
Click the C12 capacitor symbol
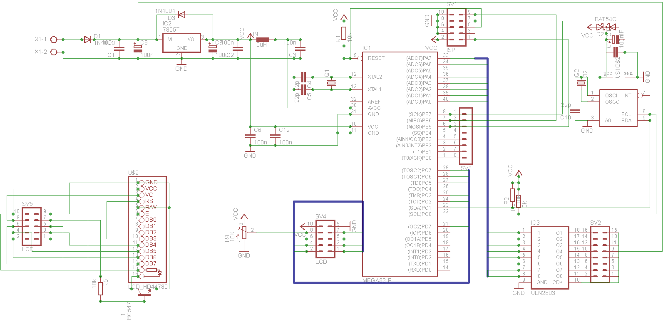pos(275,136)
